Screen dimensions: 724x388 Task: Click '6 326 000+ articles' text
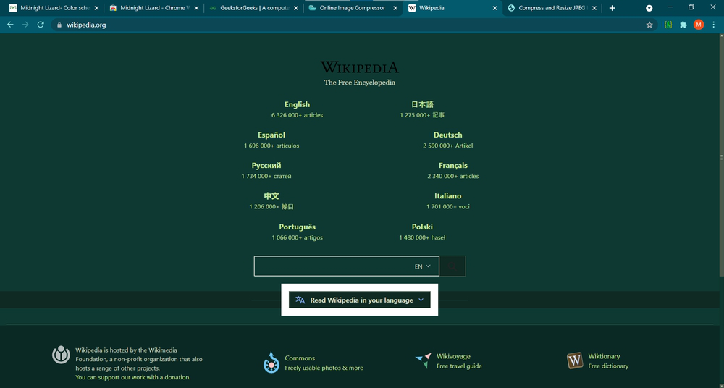point(298,115)
